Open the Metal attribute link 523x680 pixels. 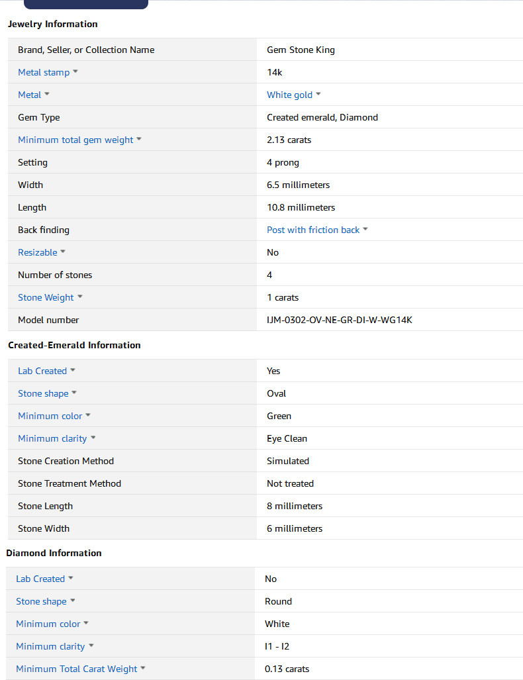pos(29,95)
